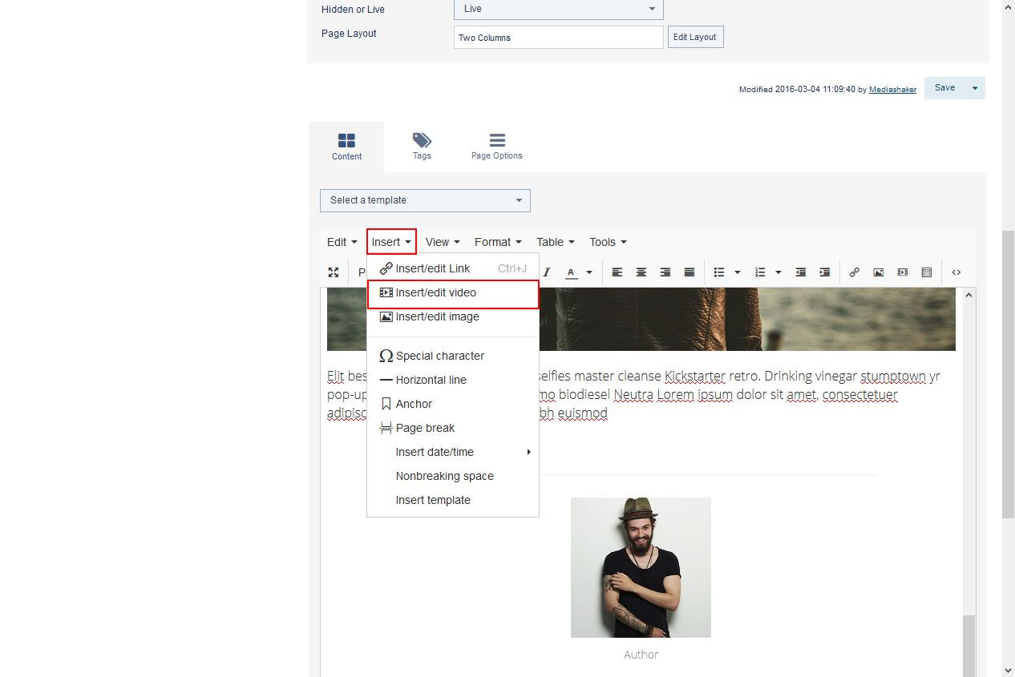The width and height of the screenshot is (1015, 677).
Task: Open Save button dropdown arrow
Action: [975, 88]
